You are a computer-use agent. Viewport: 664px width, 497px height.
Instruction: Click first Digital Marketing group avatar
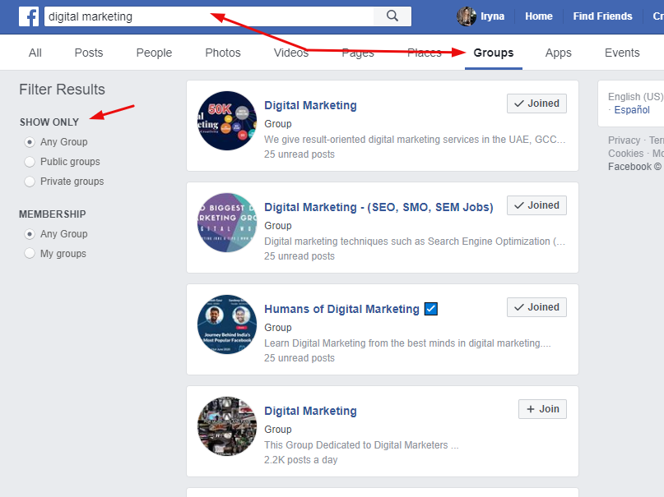pyautogui.click(x=227, y=121)
